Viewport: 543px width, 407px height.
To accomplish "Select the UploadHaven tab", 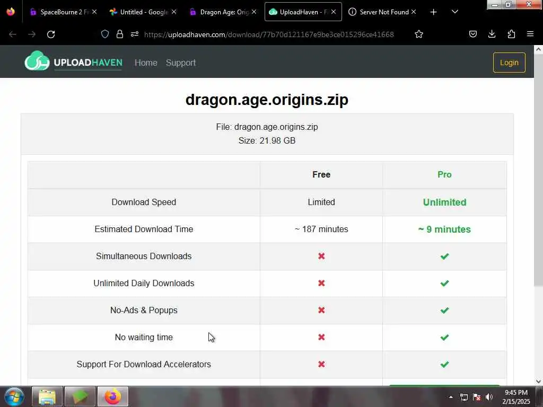I will pos(303,12).
